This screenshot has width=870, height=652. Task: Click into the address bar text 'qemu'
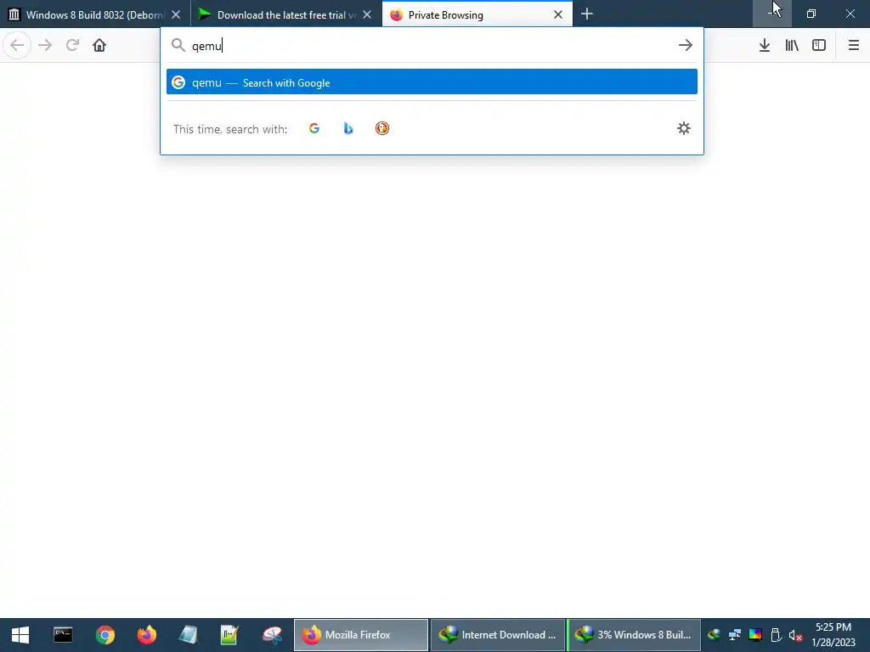(206, 46)
